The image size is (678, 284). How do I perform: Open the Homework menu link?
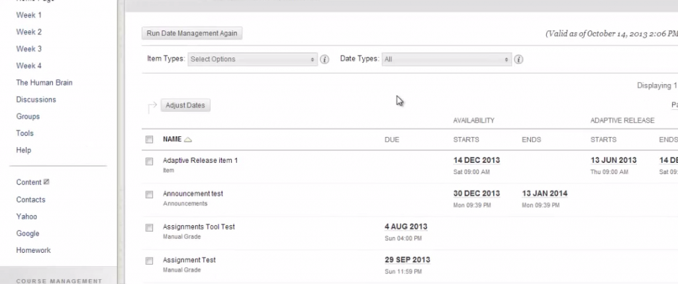(x=33, y=250)
